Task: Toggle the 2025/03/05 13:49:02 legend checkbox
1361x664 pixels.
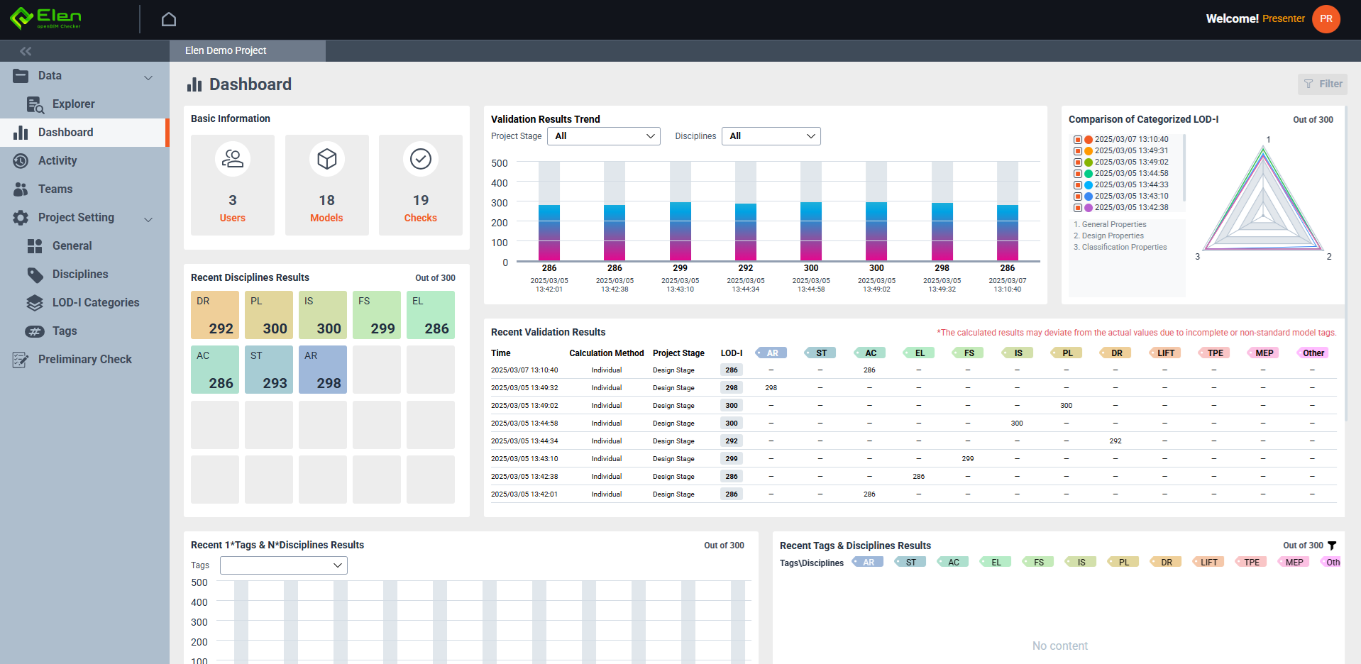Action: pos(1078,162)
